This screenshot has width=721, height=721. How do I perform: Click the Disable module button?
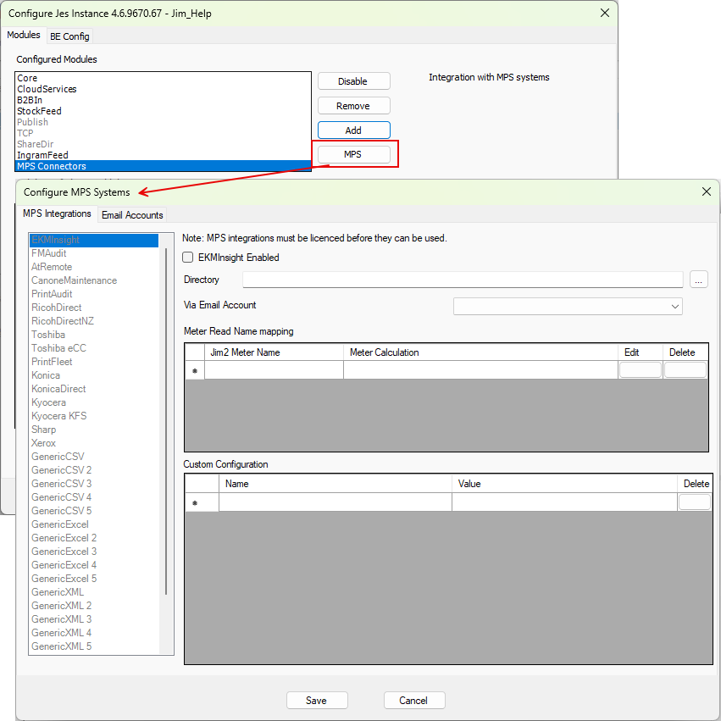pyautogui.click(x=353, y=81)
